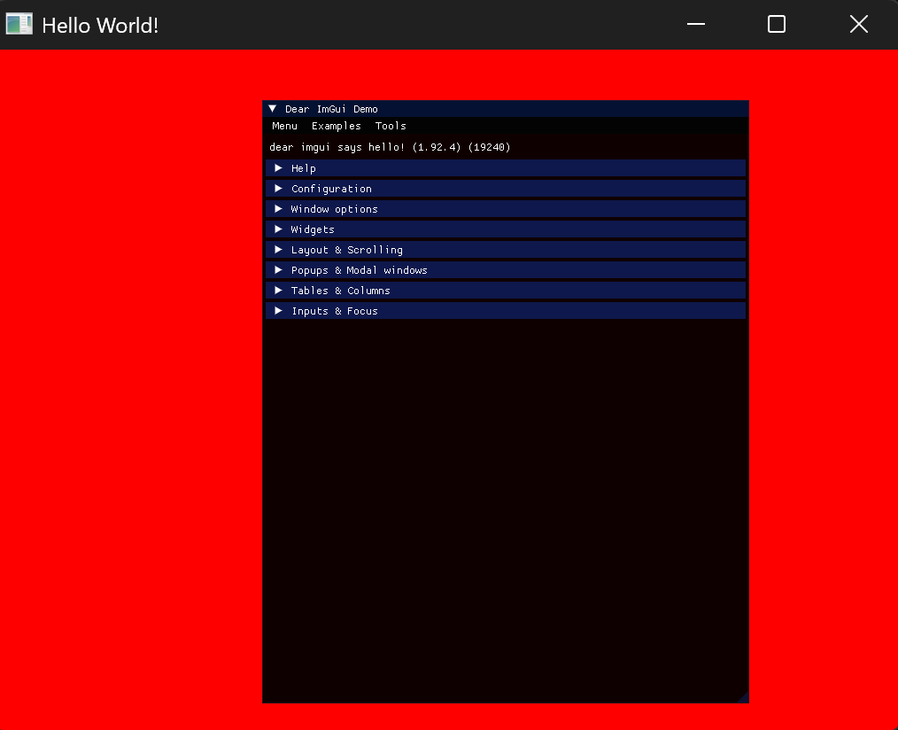This screenshot has width=898, height=730.
Task: Click the resize grip in demo window corner
Action: [743, 696]
